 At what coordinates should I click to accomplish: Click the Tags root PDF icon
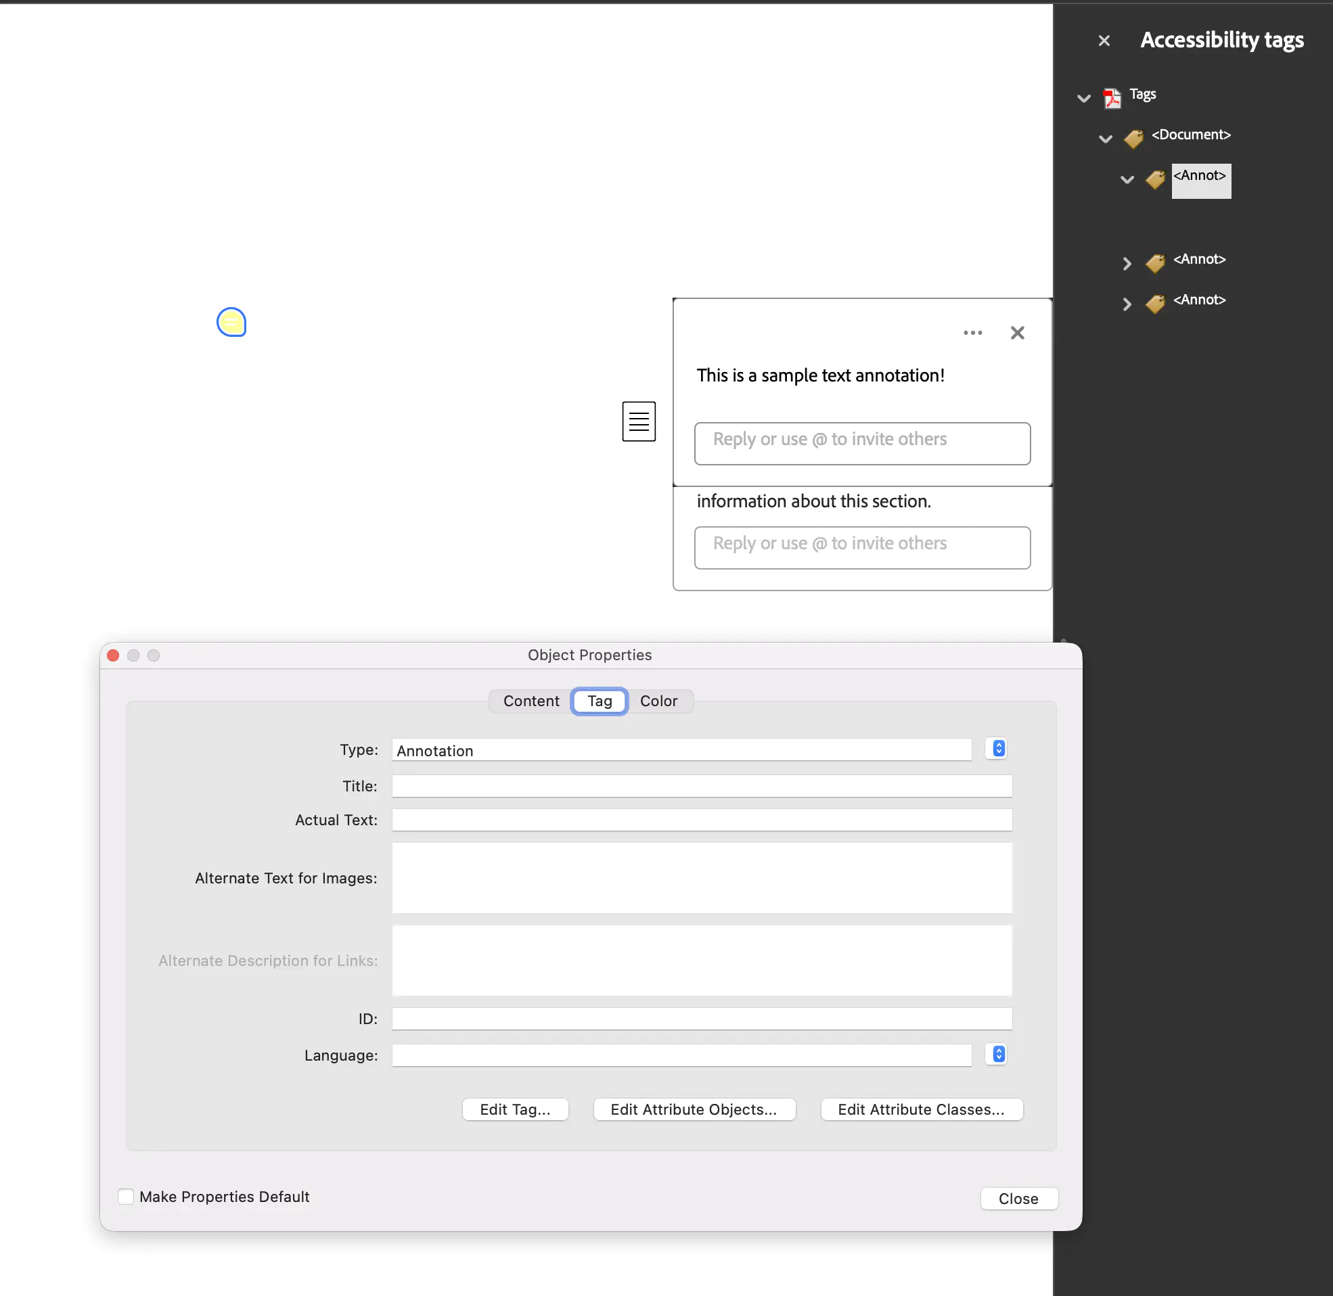[1112, 98]
